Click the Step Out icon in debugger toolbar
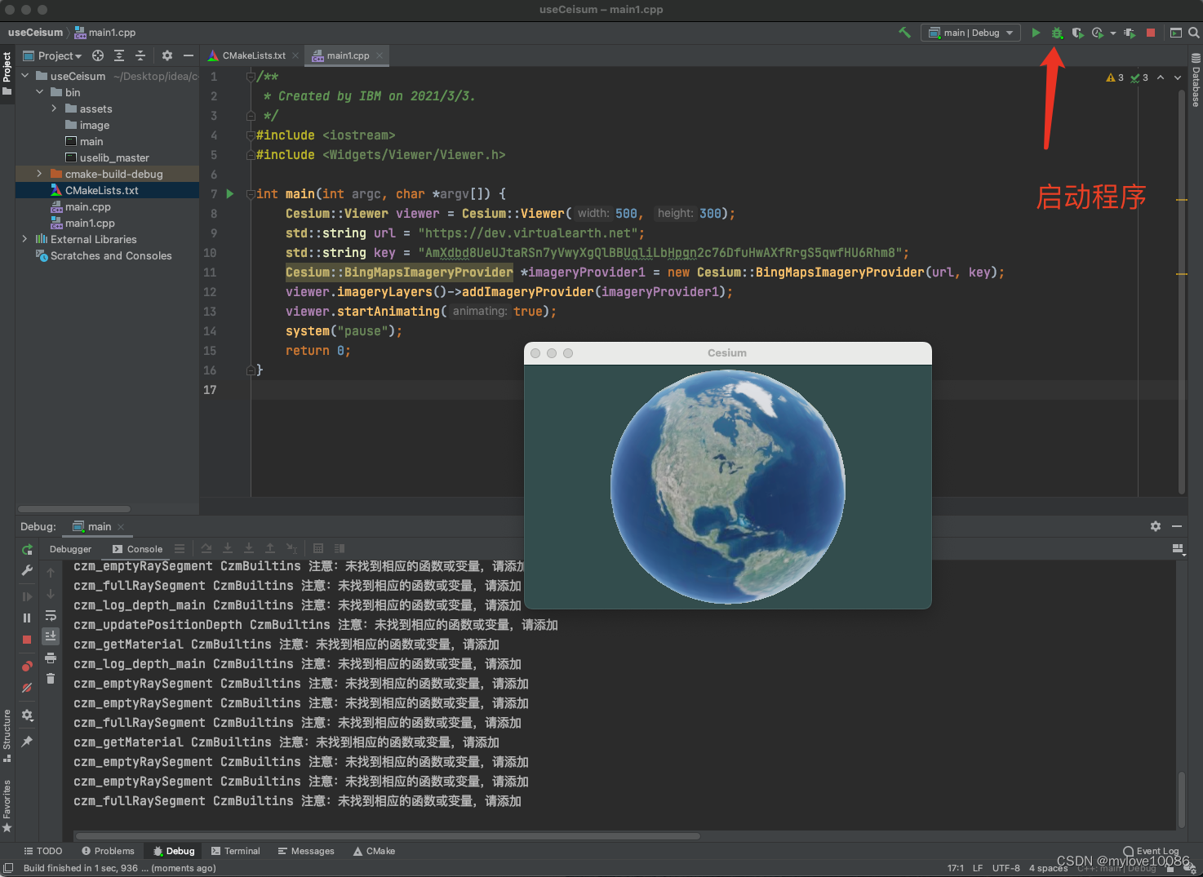Viewport: 1203px width, 877px height. tap(270, 549)
